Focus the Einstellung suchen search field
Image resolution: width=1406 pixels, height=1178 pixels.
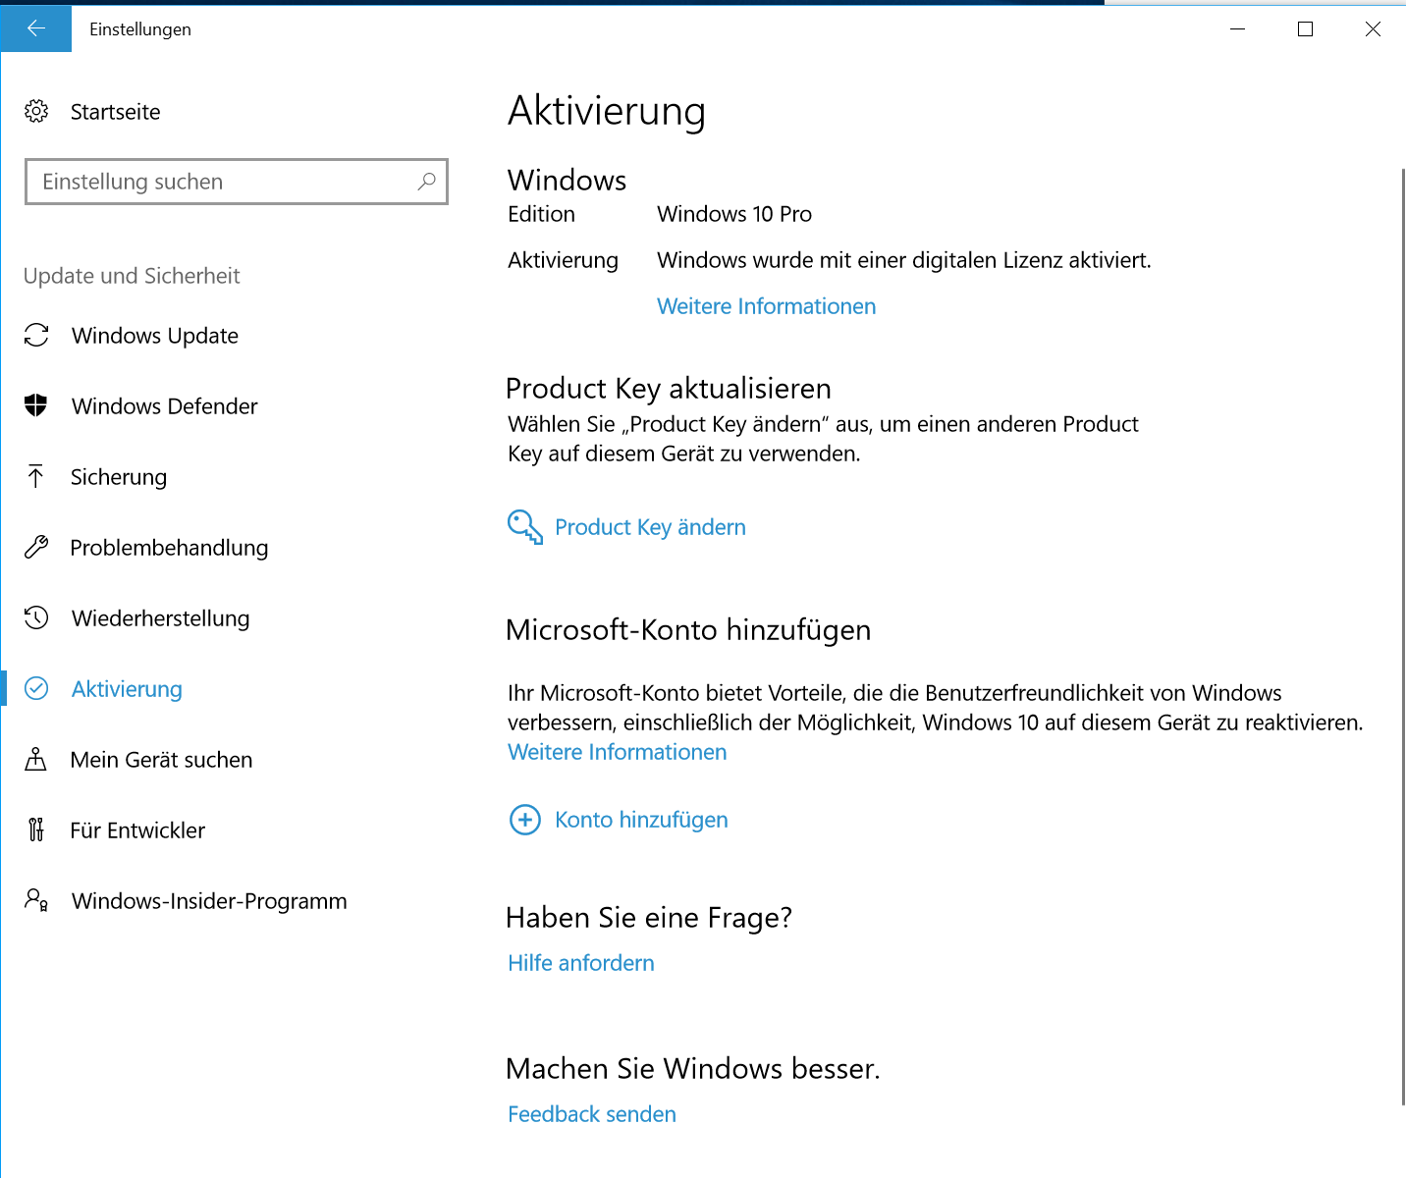[x=237, y=182]
